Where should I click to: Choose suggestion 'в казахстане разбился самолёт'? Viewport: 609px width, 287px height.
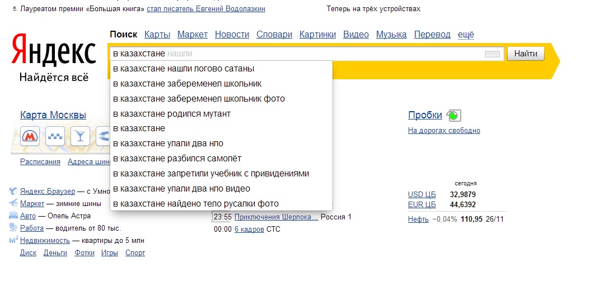click(222, 159)
